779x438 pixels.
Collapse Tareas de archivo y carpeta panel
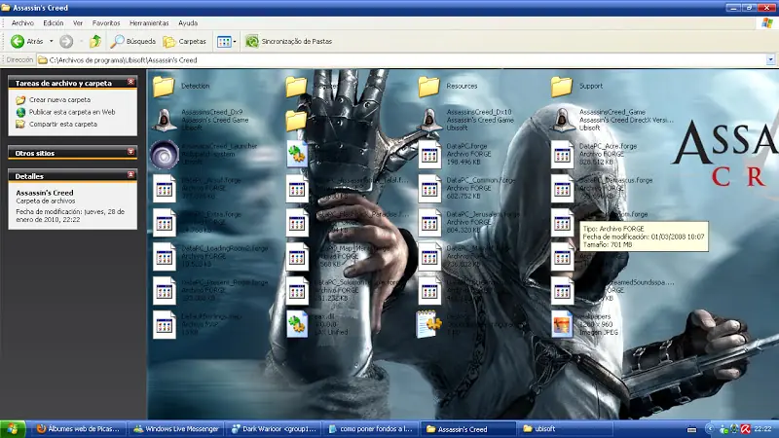tap(130, 82)
